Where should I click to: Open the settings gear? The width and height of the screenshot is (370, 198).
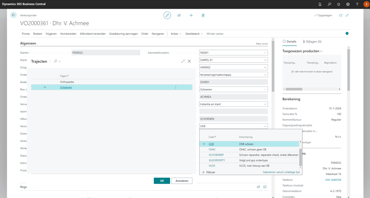(x=348, y=4)
